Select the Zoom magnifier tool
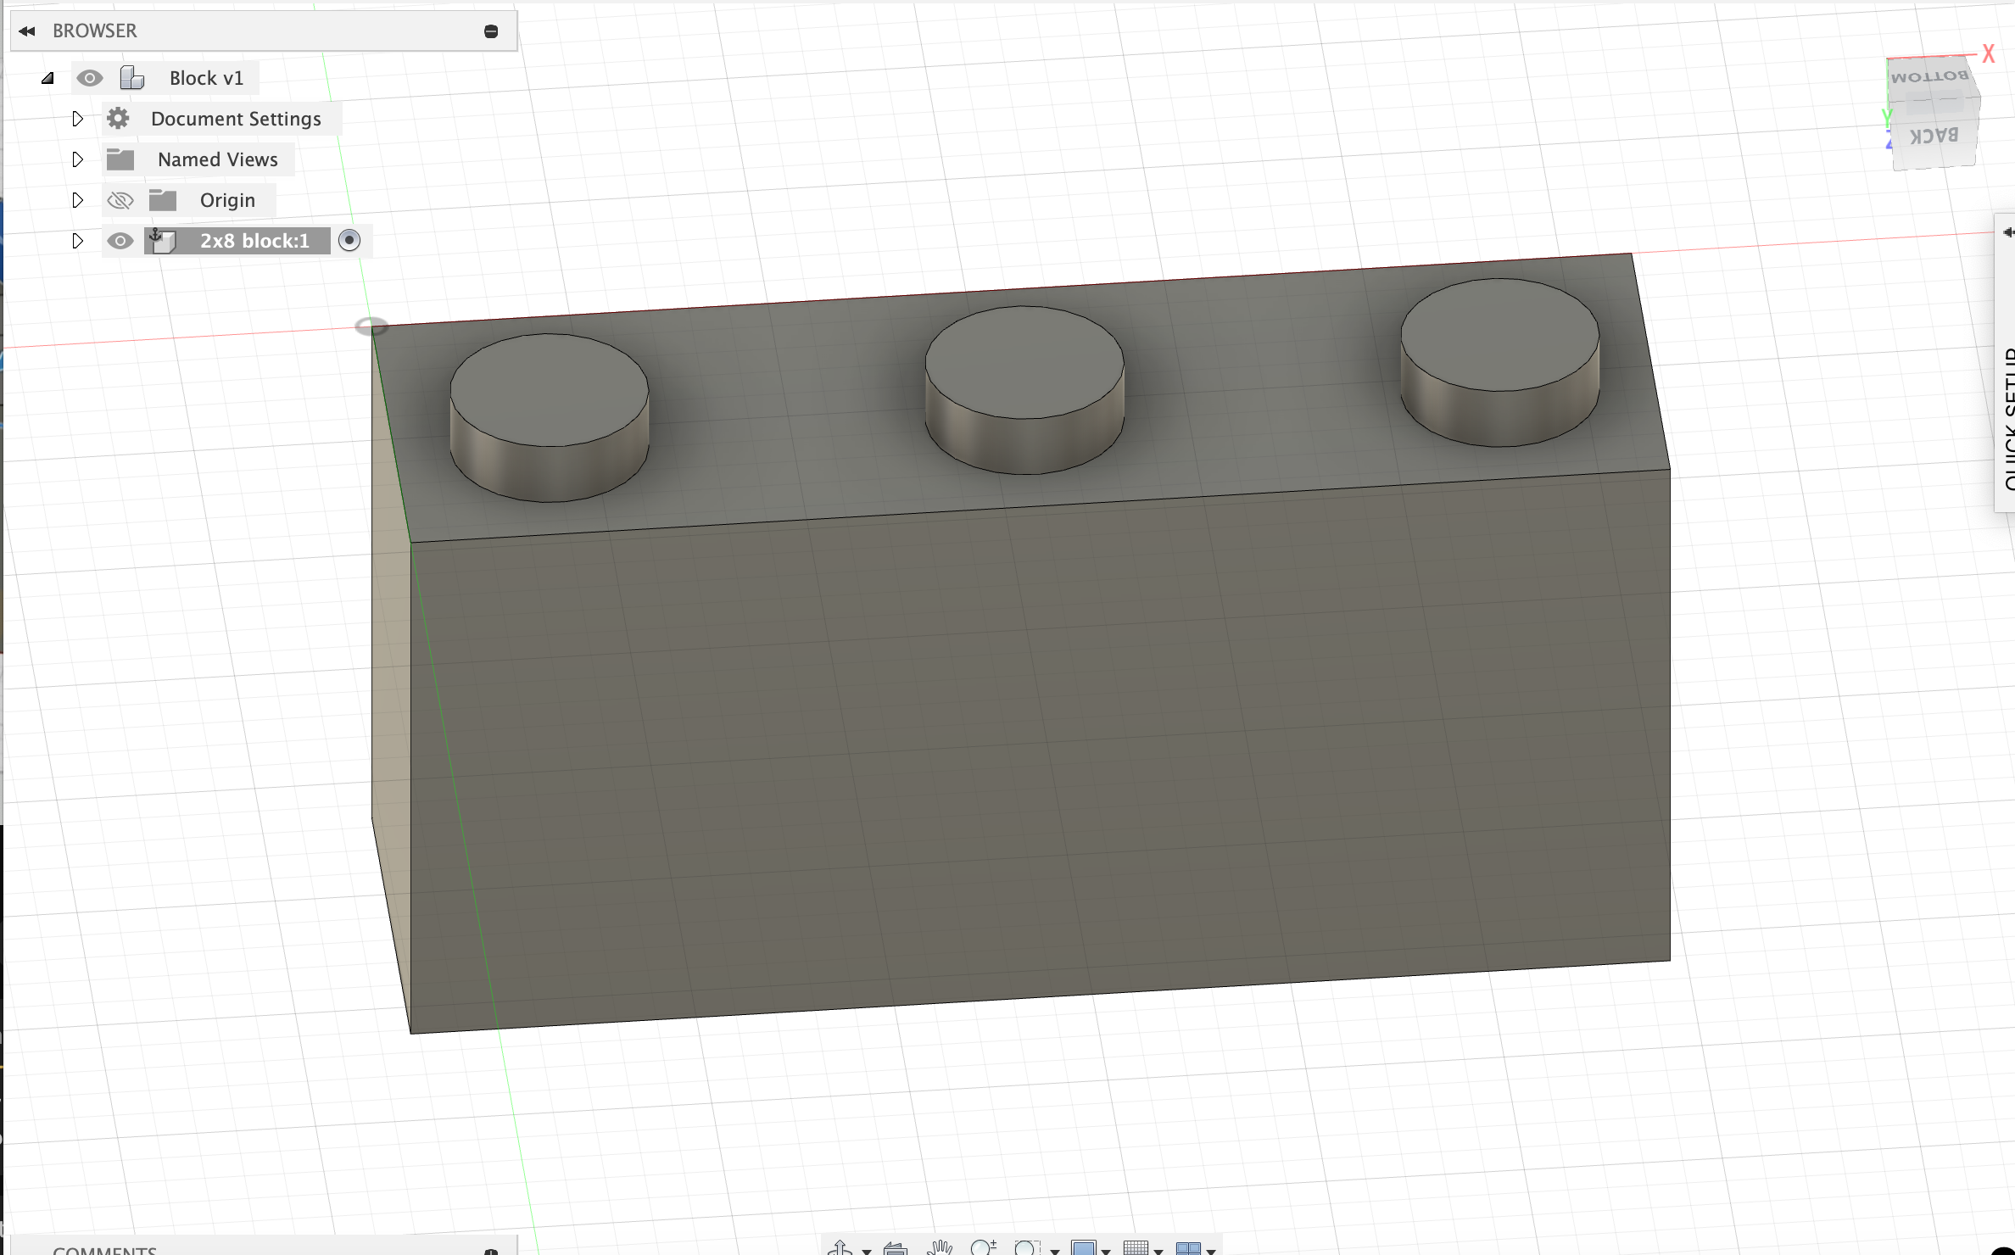The width and height of the screenshot is (2015, 1255). [x=982, y=1248]
